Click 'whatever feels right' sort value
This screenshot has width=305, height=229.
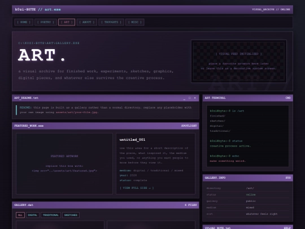tap(262, 214)
